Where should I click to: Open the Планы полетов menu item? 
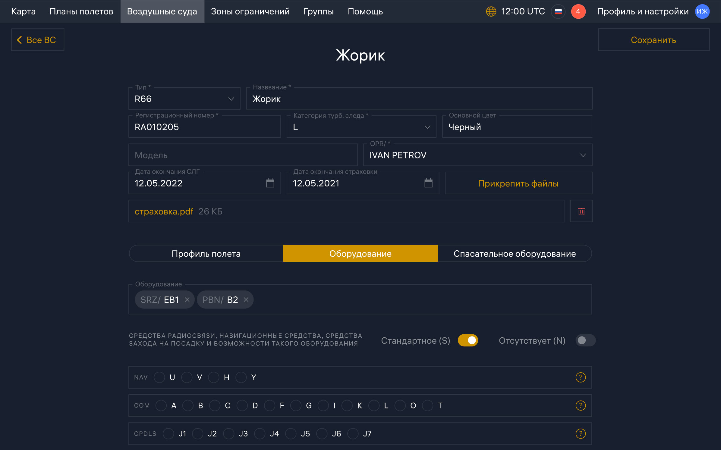81,11
